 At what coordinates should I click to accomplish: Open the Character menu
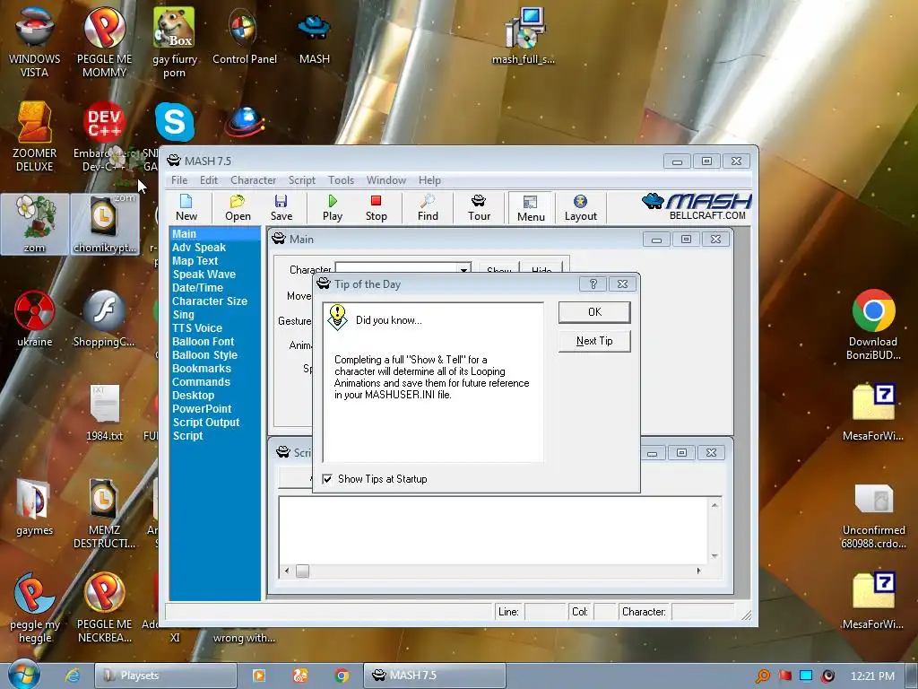tap(253, 180)
